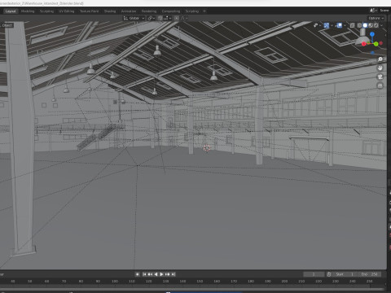The image size is (391, 293).
Task: Select wireframe viewport shading
Action: click(x=359, y=25)
